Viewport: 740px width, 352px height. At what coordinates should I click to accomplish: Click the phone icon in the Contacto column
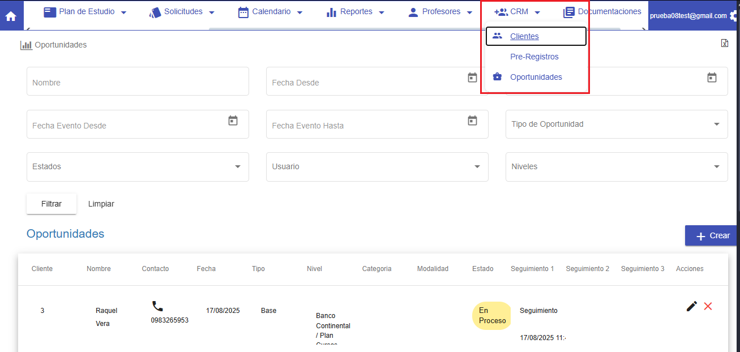point(157,307)
